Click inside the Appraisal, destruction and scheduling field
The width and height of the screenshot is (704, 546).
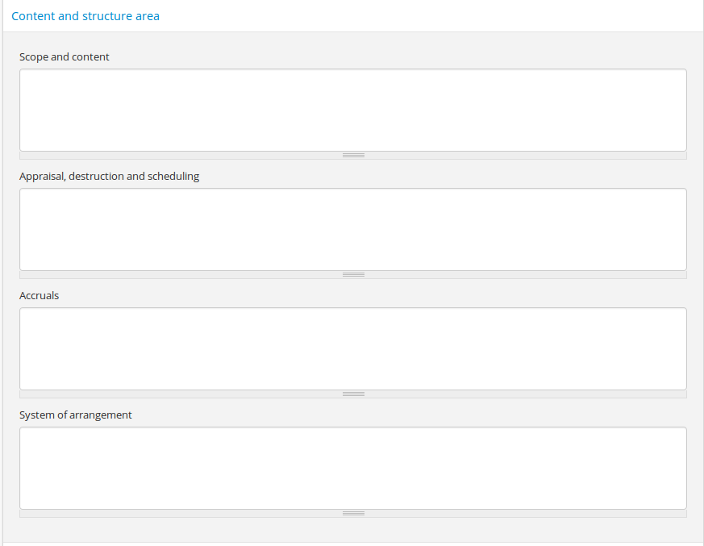(353, 229)
